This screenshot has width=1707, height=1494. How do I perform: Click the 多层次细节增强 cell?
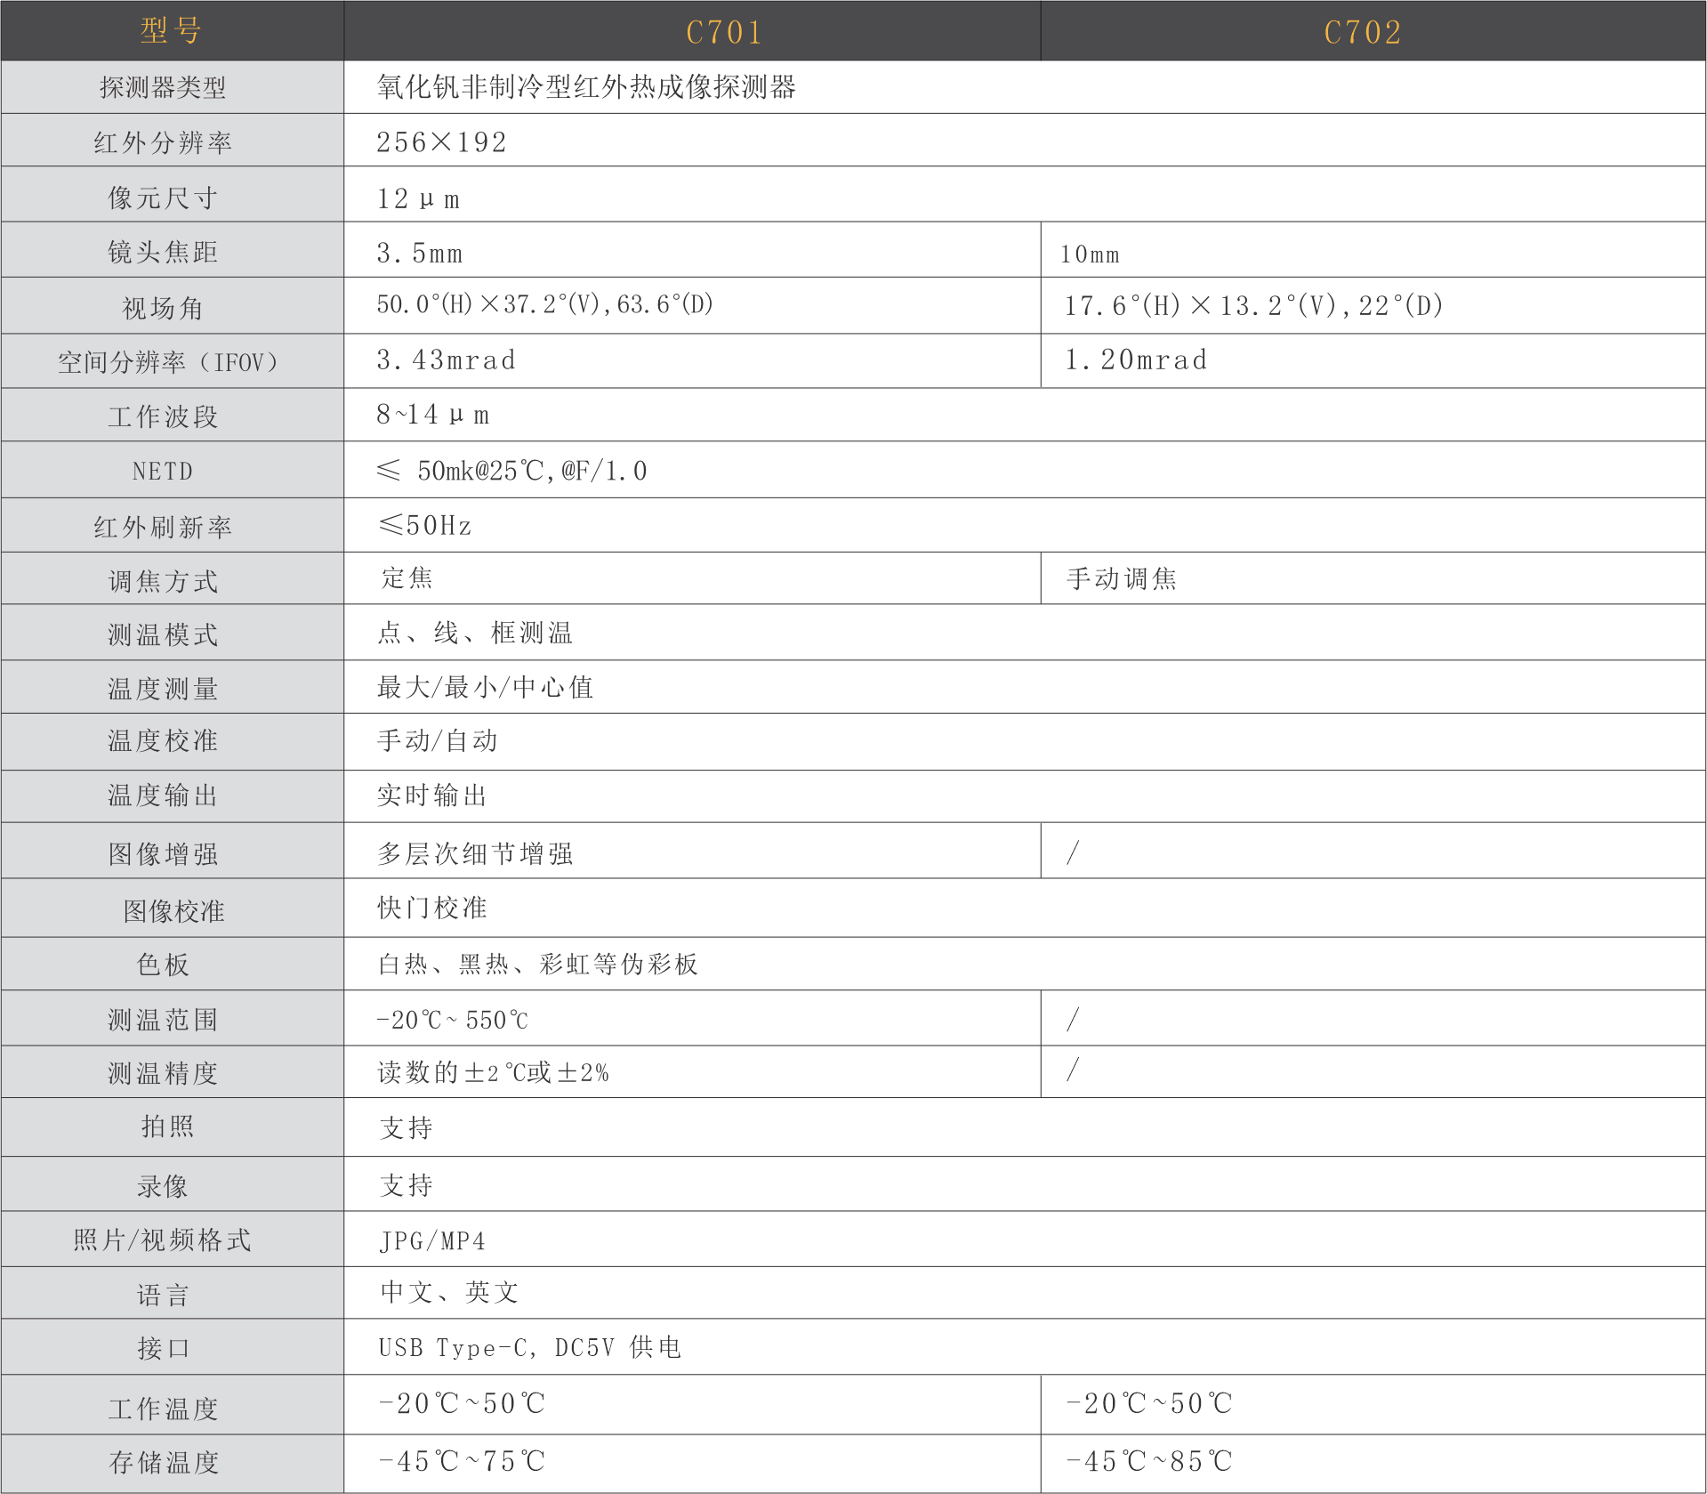(692, 851)
